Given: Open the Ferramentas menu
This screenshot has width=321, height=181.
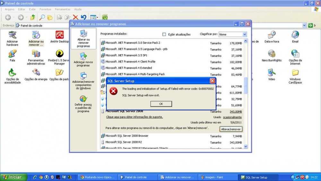Looking at the screenshot, I should [62, 9].
